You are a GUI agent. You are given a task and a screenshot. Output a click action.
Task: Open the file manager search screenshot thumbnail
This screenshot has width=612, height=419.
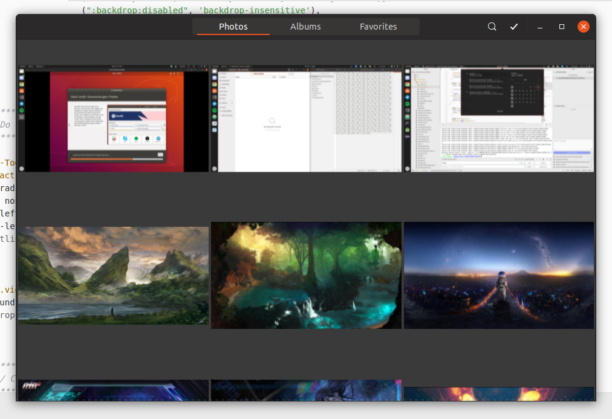(307, 119)
